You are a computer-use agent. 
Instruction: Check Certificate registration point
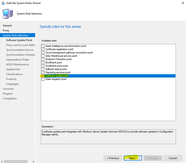click(43, 49)
